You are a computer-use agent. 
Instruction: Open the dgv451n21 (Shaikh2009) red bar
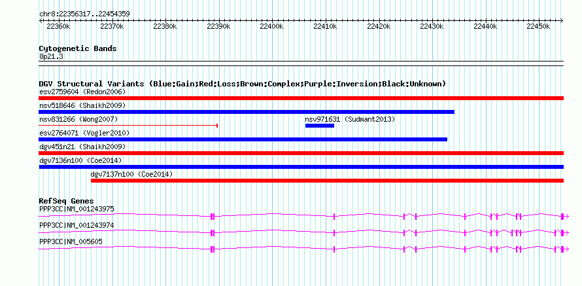coord(301,153)
